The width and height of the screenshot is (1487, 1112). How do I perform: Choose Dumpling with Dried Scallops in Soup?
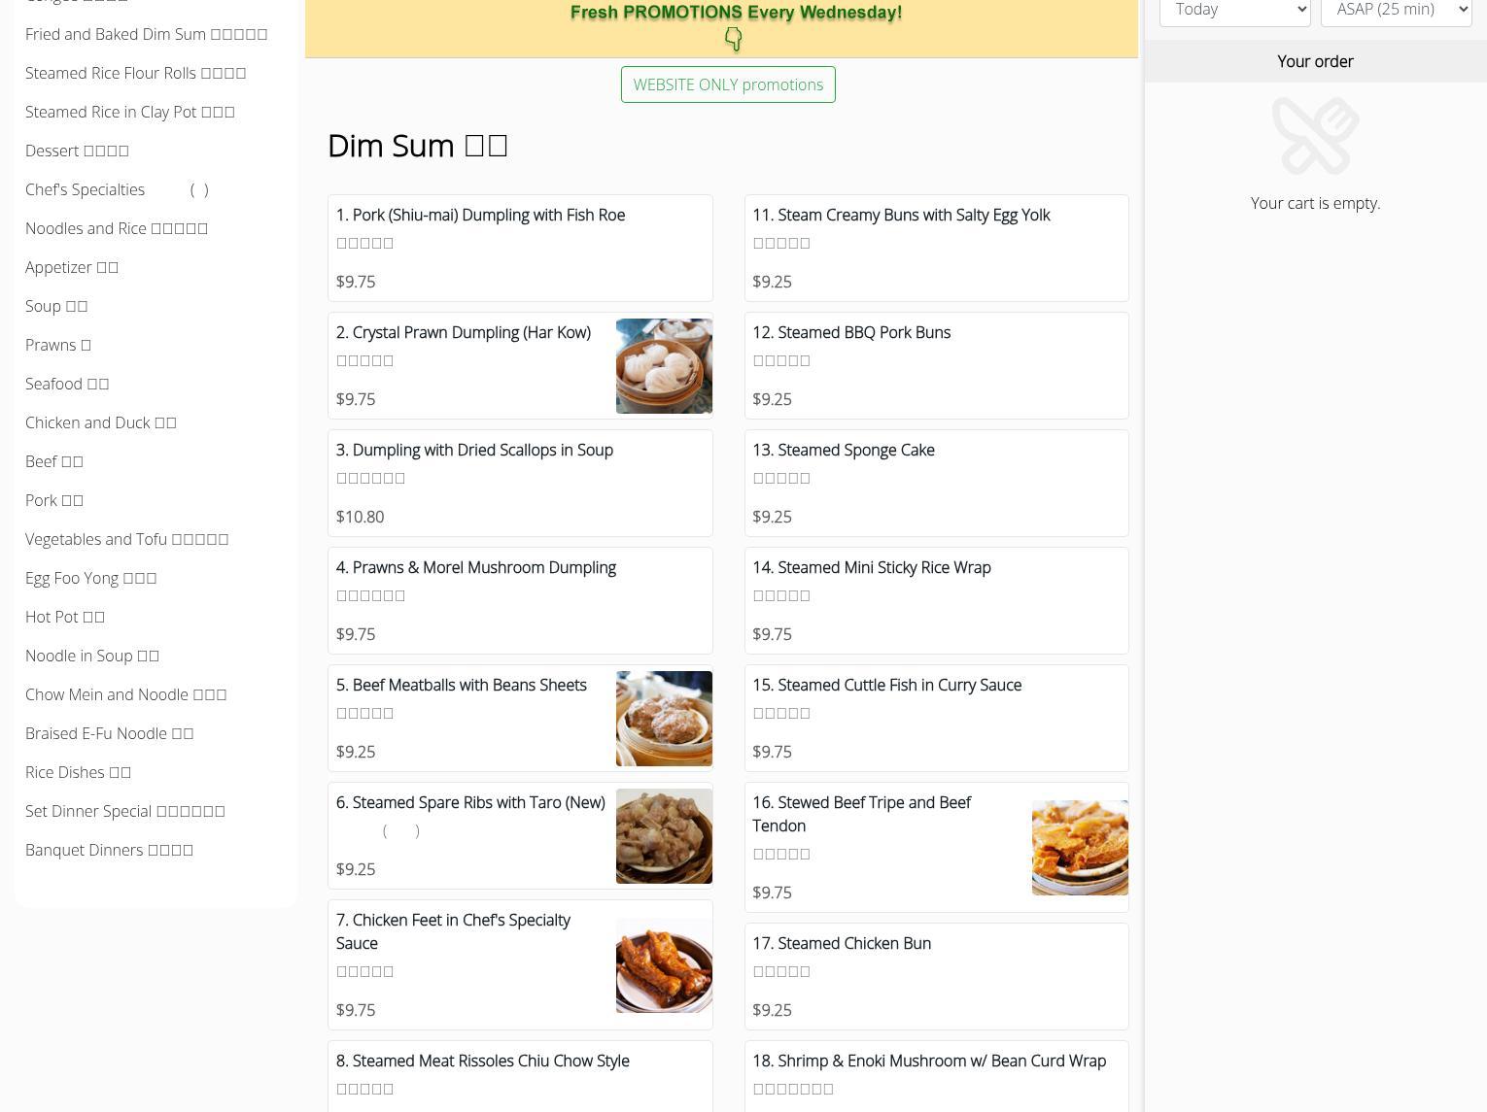pyautogui.click(x=520, y=483)
